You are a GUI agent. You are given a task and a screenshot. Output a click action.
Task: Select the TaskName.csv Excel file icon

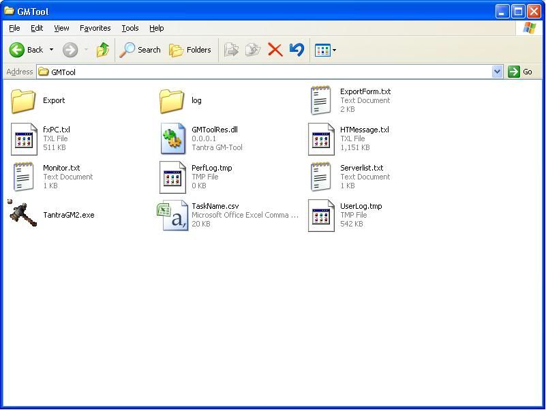[x=172, y=215]
